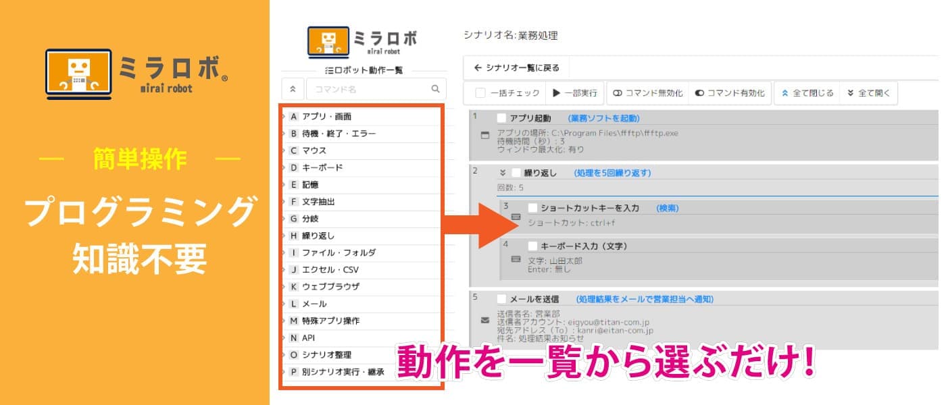946x405 pixels.
Task: Check the アプリ起動 step checkbox
Action: coord(501,118)
